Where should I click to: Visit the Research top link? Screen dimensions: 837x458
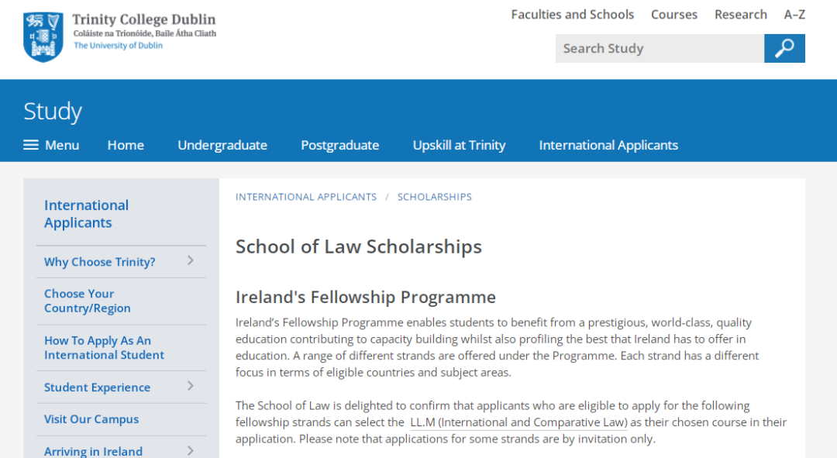[741, 15]
